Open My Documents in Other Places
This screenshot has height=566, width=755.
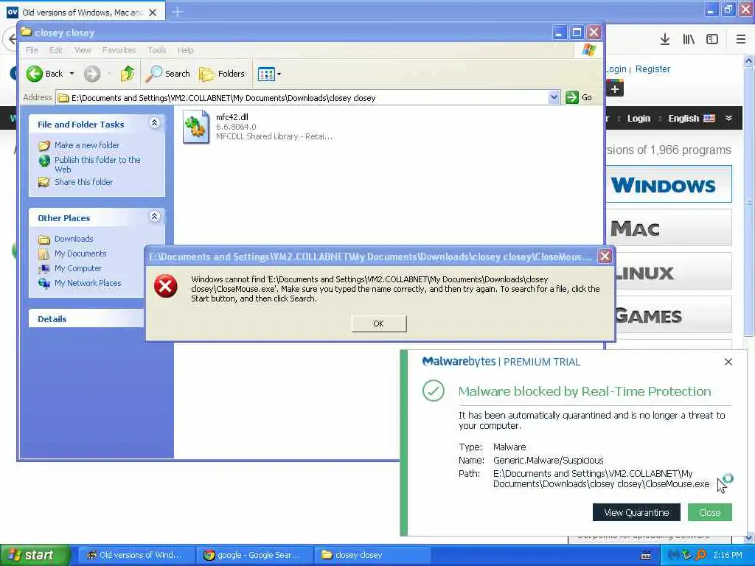(x=80, y=254)
